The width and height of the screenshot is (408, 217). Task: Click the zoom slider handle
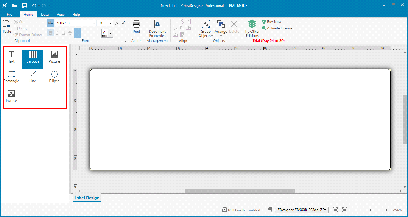pyautogui.click(x=370, y=210)
